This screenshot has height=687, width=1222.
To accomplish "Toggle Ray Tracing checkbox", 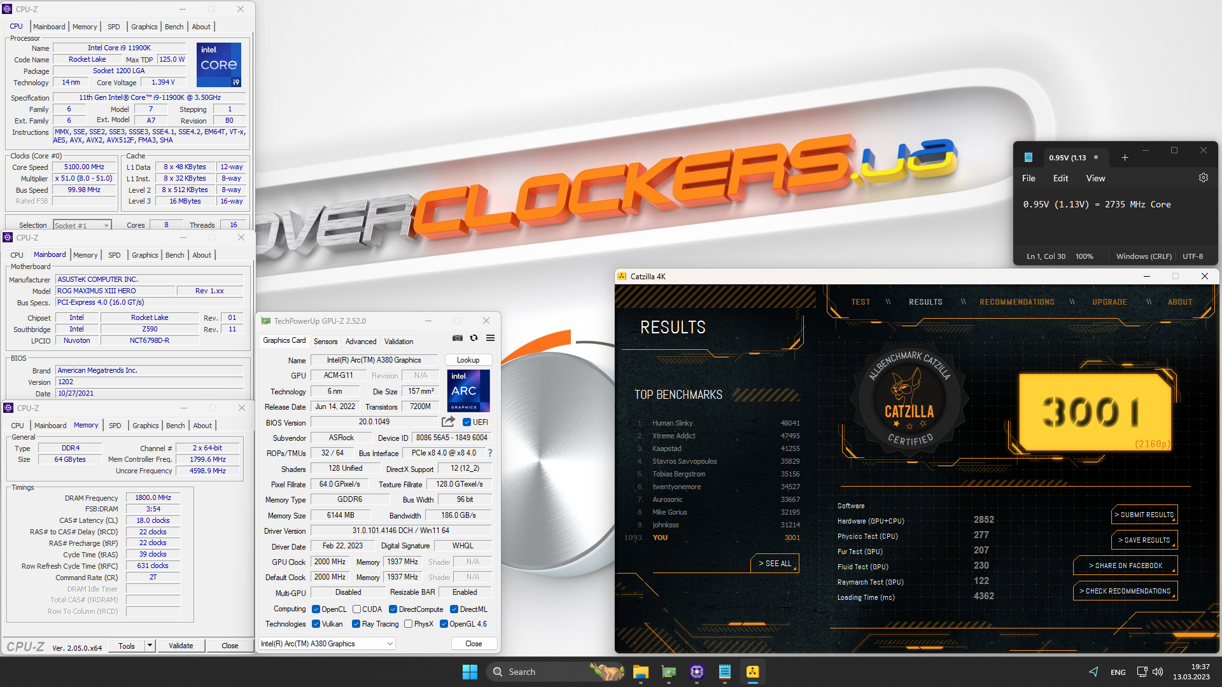I will pyautogui.click(x=356, y=624).
